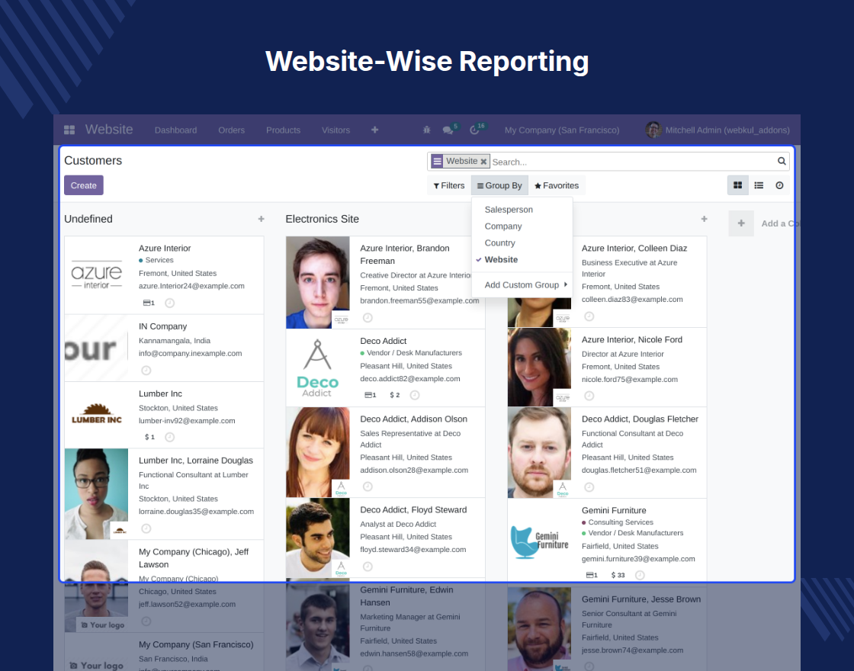Click activity clock on Gemini Furniture card
Viewport: 854px width, 671px height.
[640, 575]
